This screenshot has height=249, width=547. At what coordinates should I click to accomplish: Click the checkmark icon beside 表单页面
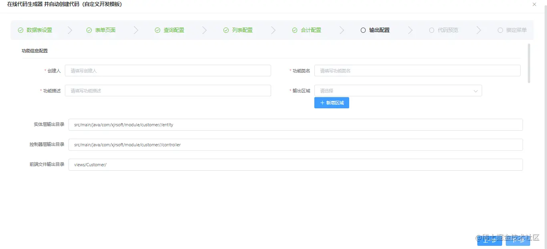(x=89, y=30)
